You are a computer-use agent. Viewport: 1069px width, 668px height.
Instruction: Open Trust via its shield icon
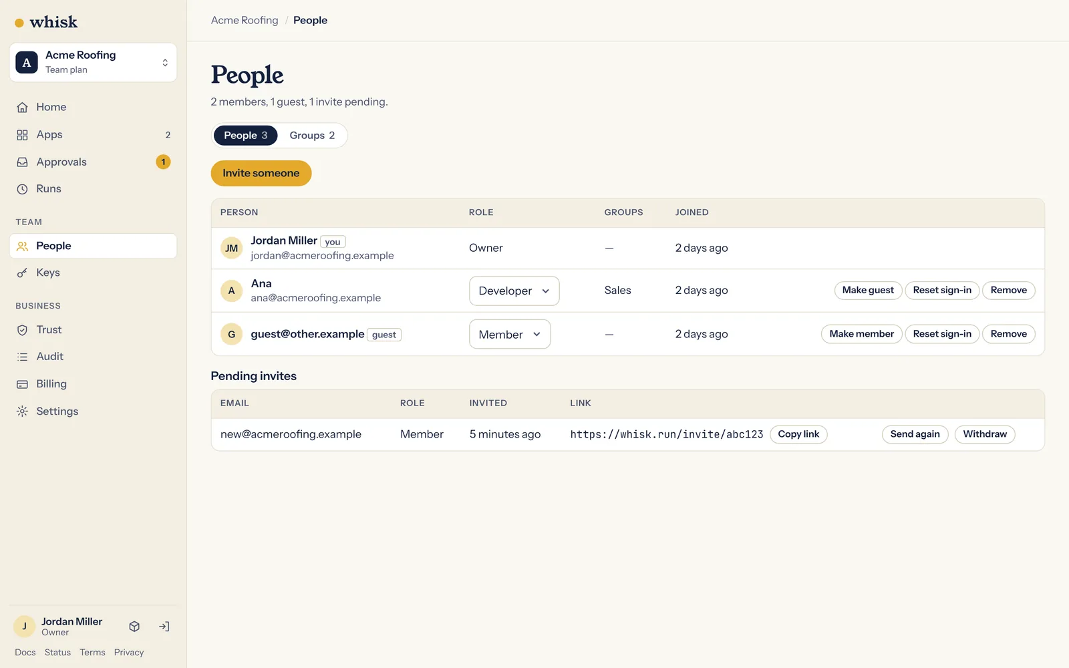[22, 330]
